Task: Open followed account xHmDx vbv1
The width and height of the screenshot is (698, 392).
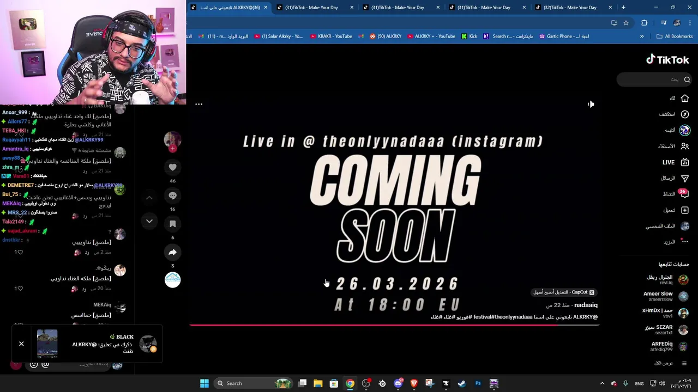Action: tap(665, 313)
